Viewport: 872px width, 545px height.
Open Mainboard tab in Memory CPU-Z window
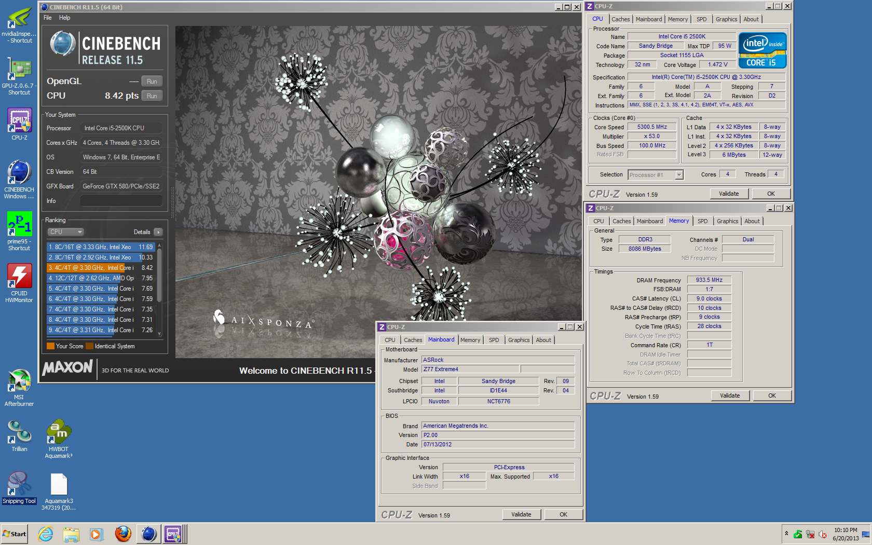point(650,221)
